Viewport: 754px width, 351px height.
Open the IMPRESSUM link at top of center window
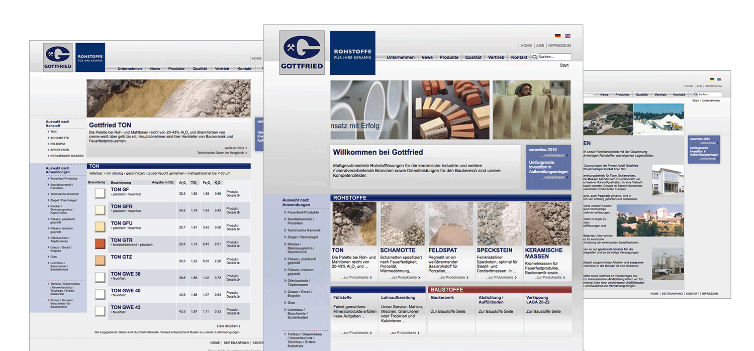(559, 45)
